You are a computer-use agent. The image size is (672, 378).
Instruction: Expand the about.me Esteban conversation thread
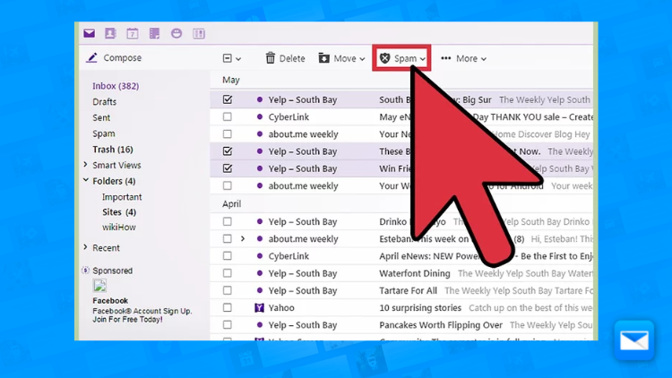tap(243, 239)
